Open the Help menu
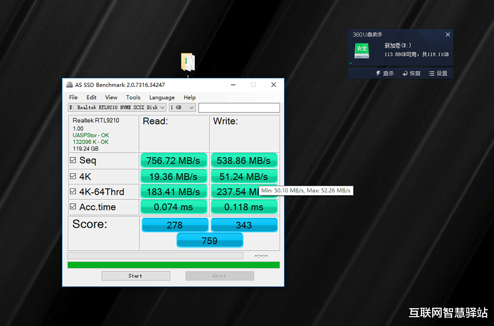 pos(189,97)
